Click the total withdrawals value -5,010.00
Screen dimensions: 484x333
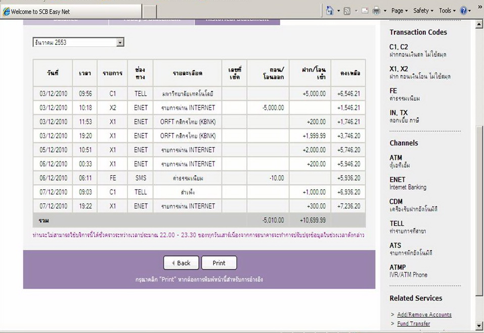pos(273,220)
